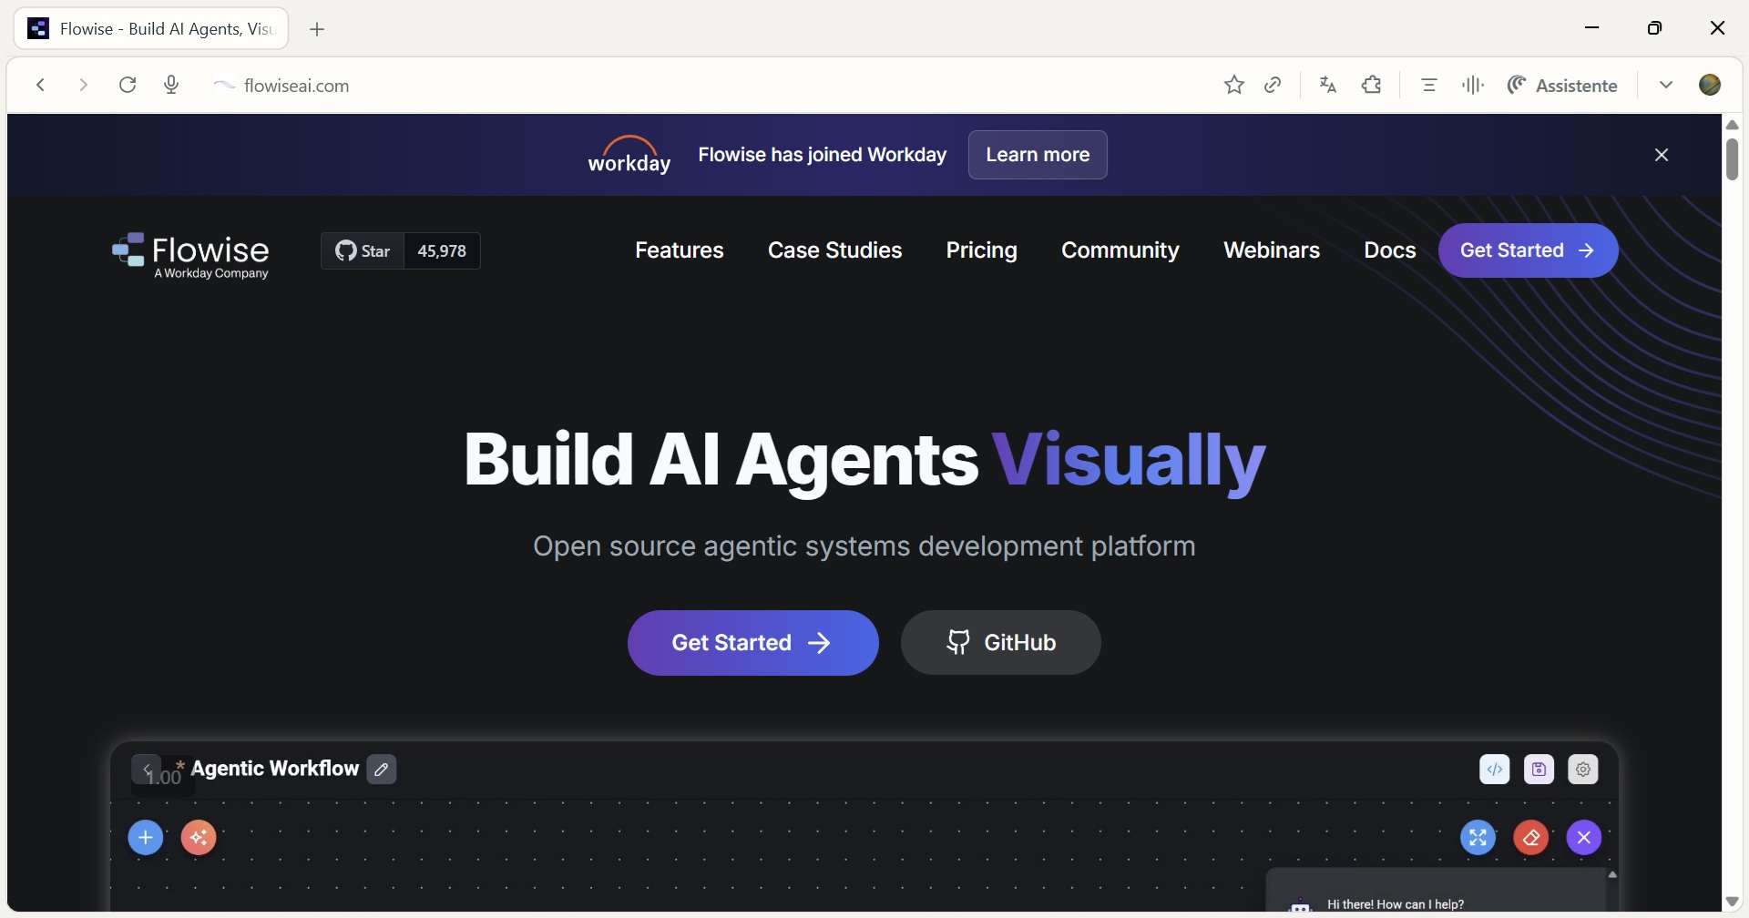Edit workflow name with the pencil icon
The image size is (1749, 918).
(x=382, y=770)
